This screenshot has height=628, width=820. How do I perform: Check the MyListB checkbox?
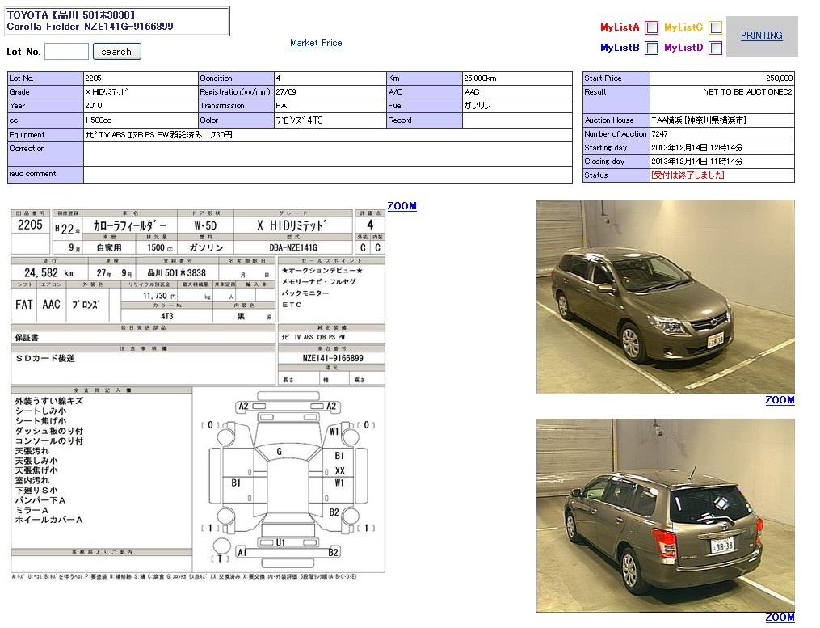point(651,48)
